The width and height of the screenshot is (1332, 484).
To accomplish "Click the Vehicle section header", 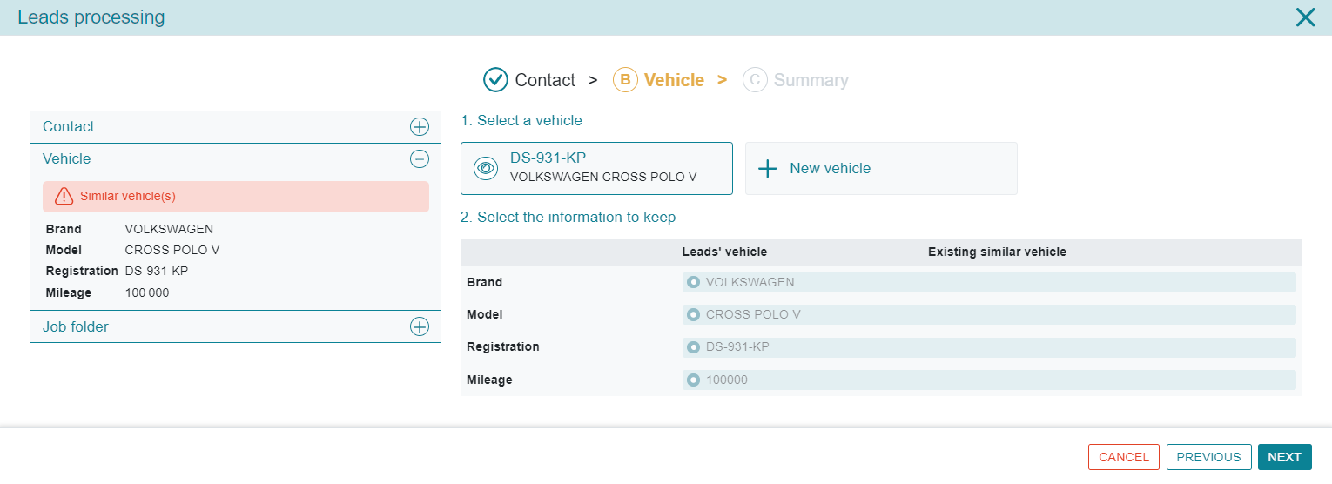I will pos(235,159).
